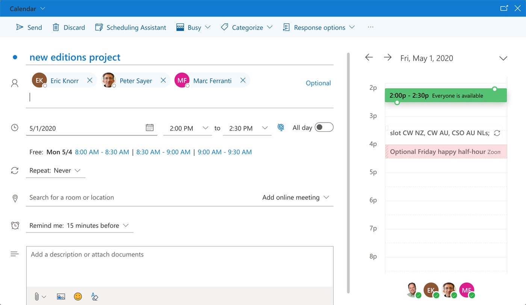Show formatting options icon
The height and width of the screenshot is (305, 526).
click(x=94, y=296)
